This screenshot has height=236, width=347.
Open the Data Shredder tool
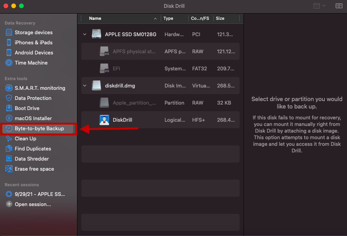coord(32,159)
